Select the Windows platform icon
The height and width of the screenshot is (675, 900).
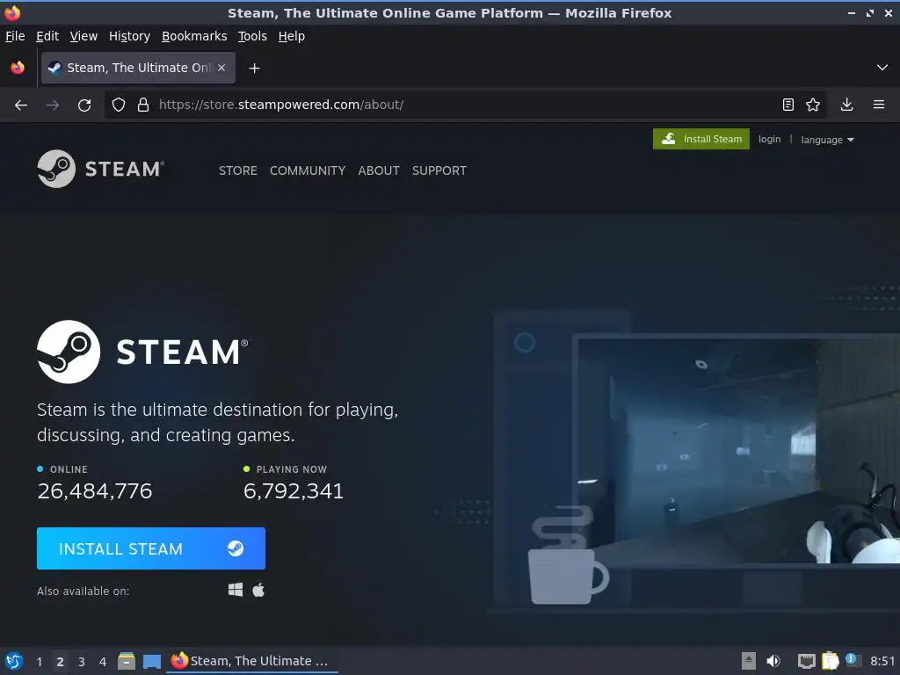point(236,590)
